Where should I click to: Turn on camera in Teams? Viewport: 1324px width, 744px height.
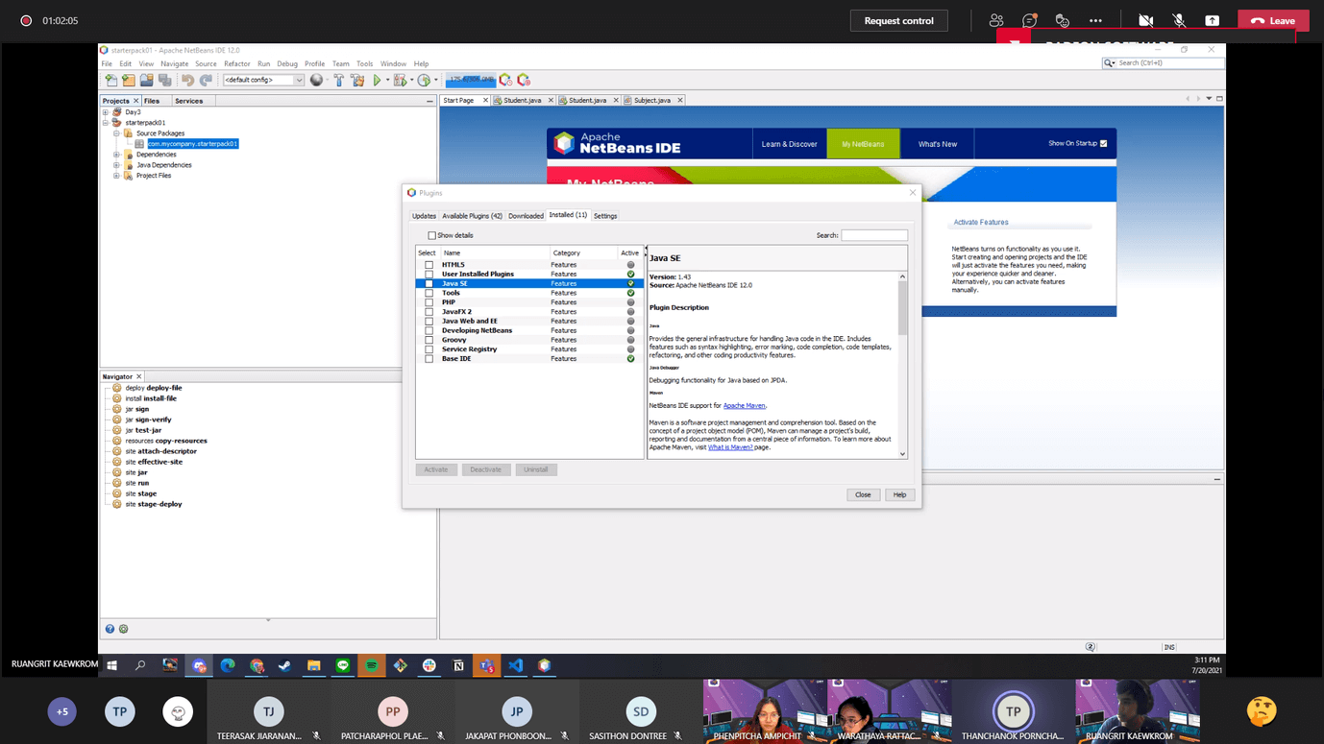pos(1145,20)
